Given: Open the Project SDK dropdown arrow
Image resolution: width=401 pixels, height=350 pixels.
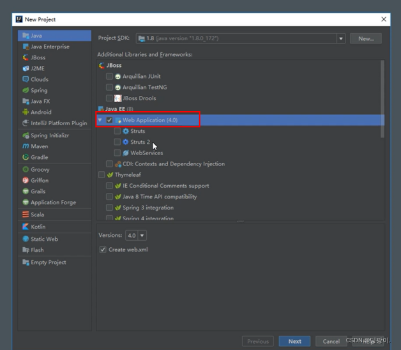Looking at the screenshot, I should [x=341, y=38].
